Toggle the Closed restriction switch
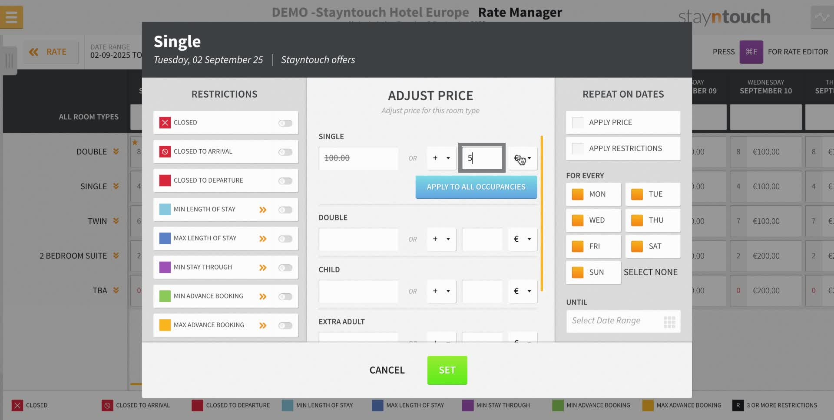Screen dimensions: 834x420 pos(285,123)
